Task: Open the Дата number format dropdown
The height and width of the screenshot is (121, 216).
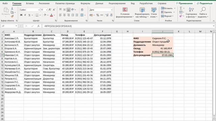Action: [x=112, y=10]
